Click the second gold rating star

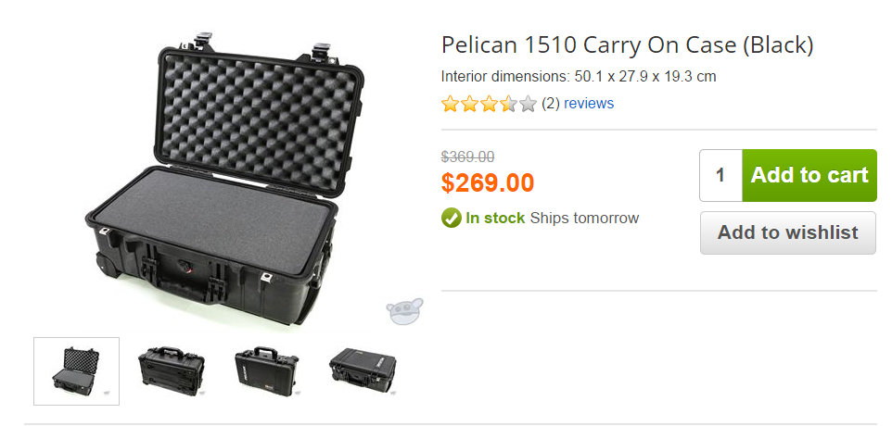470,104
